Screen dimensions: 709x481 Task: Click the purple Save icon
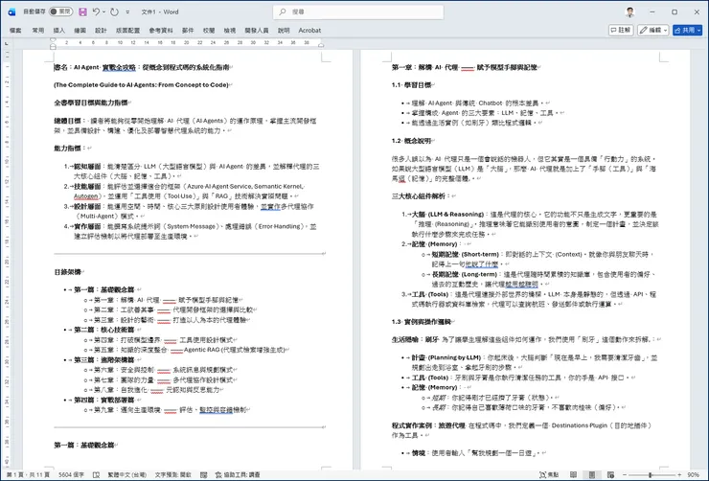82,11
